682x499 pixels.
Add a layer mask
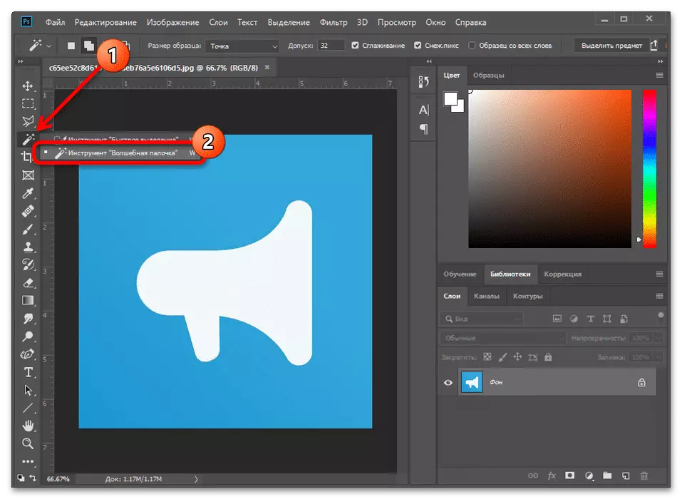(x=570, y=475)
